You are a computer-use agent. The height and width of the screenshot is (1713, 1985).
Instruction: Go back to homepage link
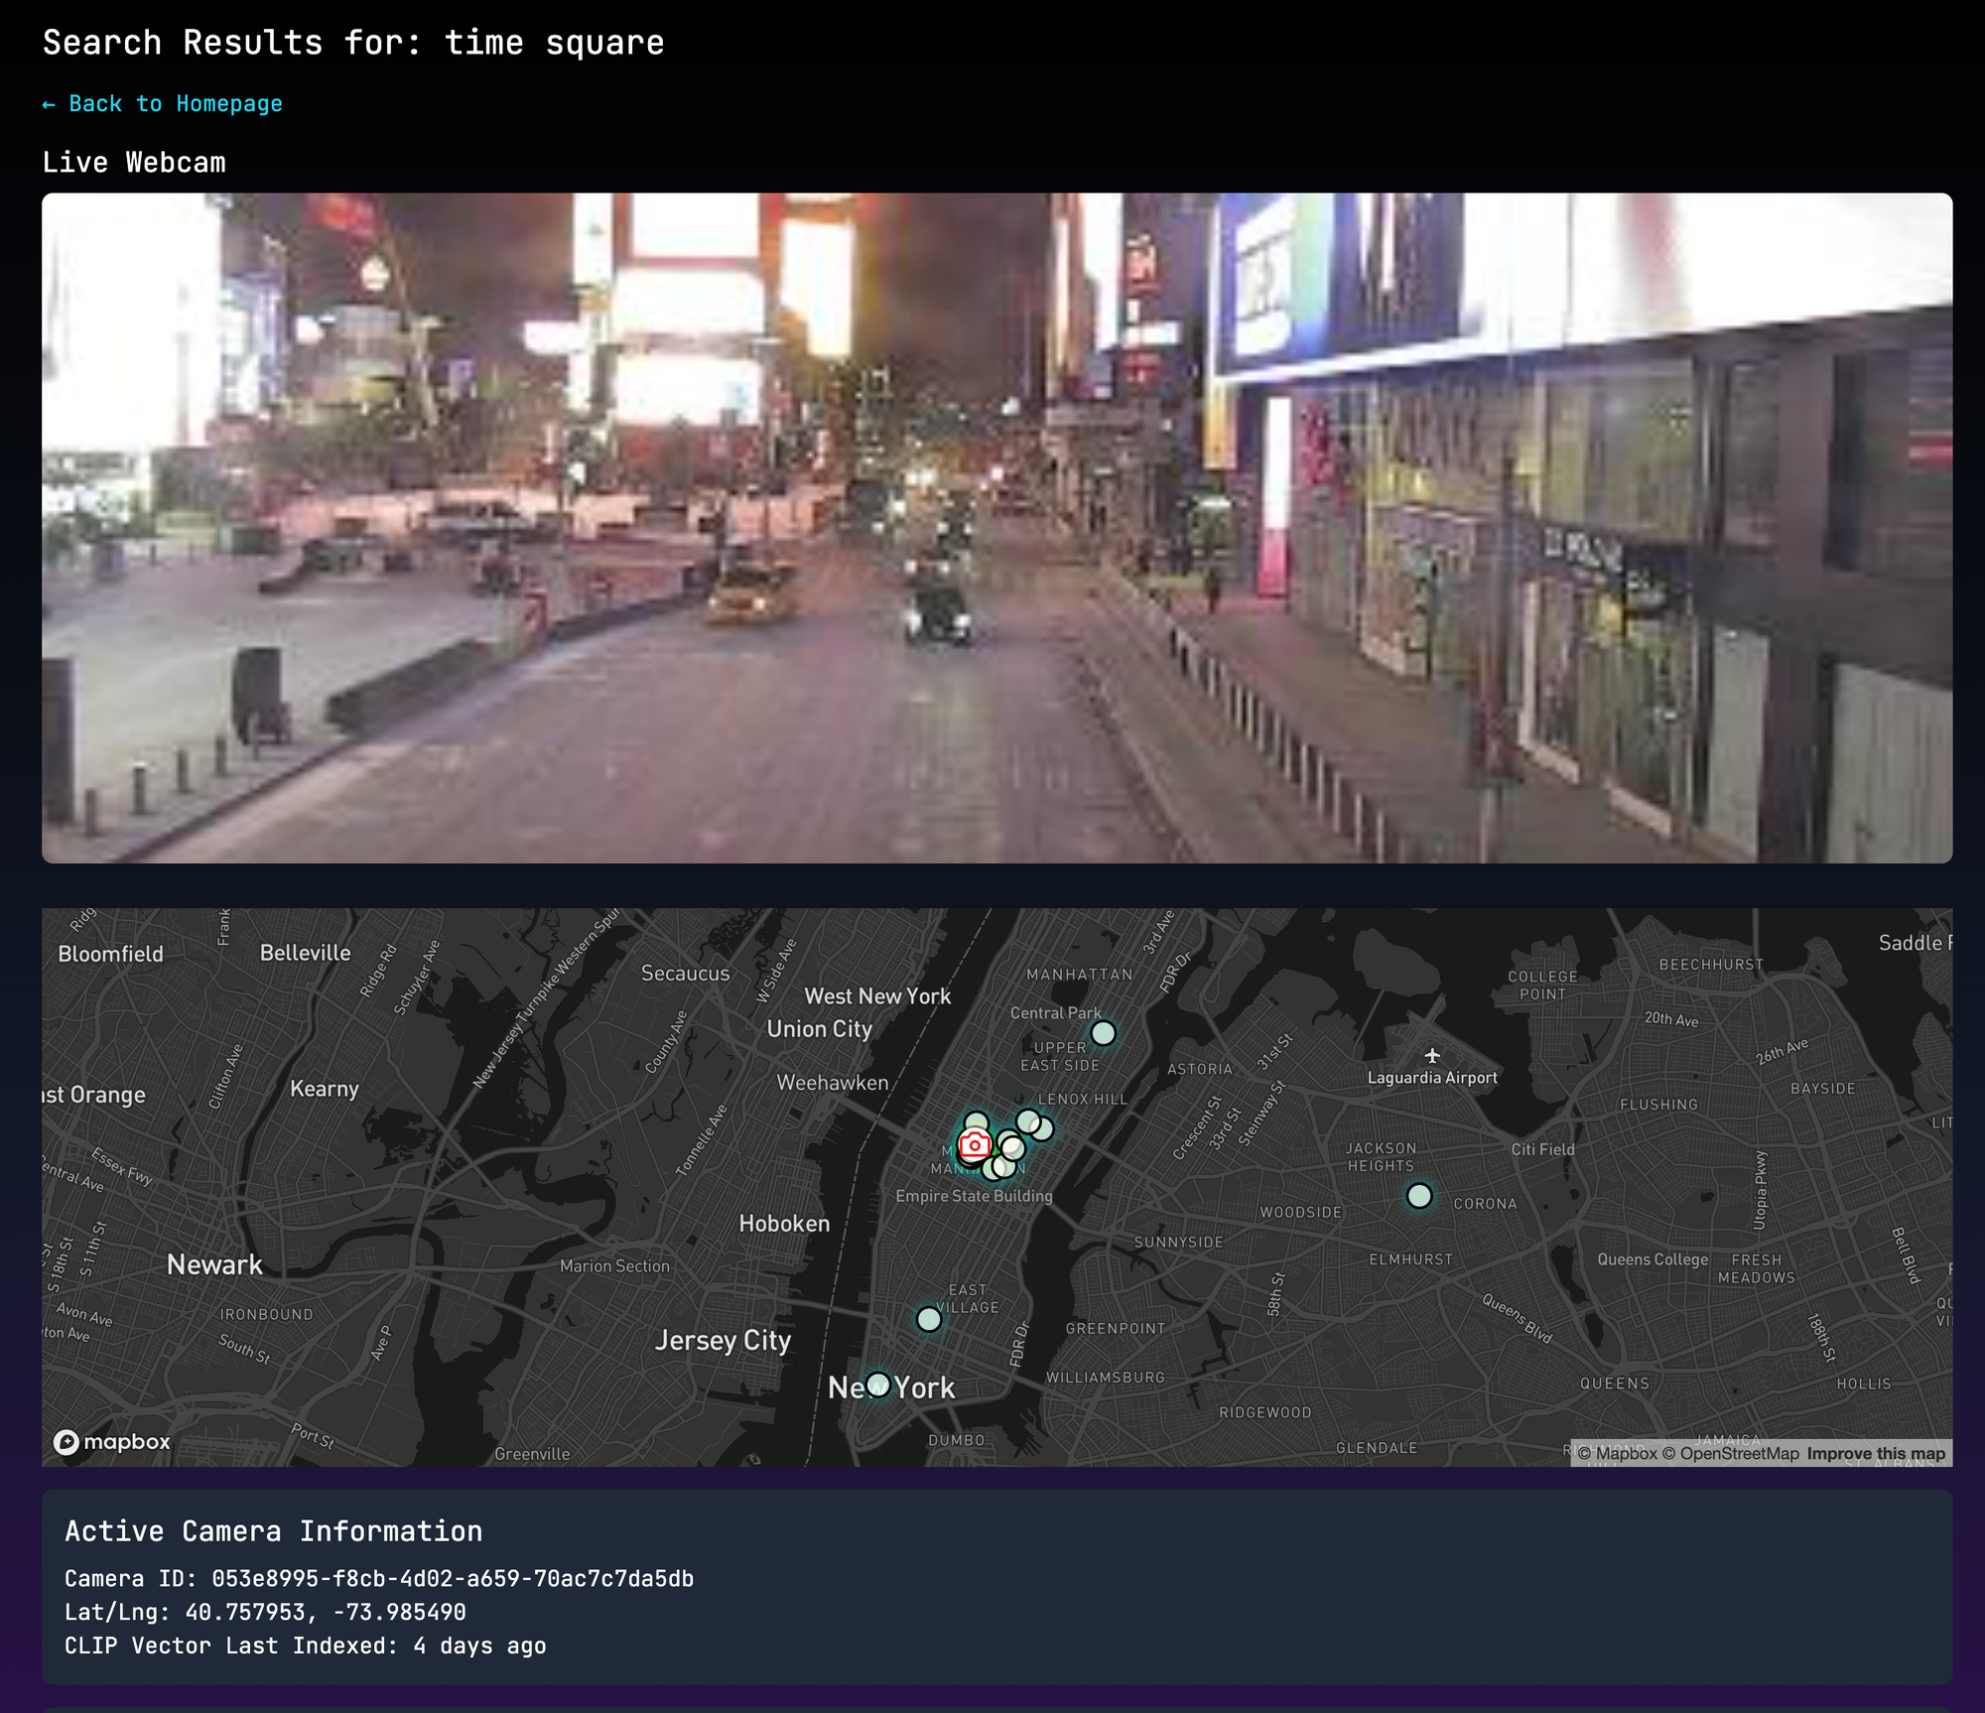(162, 103)
